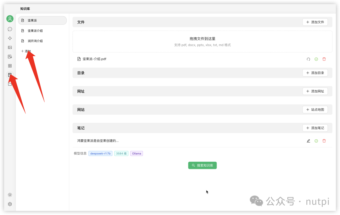
Task: Click the user avatar icon
Action: pyautogui.click(x=10, y=19)
